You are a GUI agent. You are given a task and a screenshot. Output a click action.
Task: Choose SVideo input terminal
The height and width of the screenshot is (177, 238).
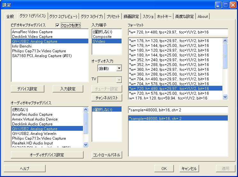click(x=107, y=41)
